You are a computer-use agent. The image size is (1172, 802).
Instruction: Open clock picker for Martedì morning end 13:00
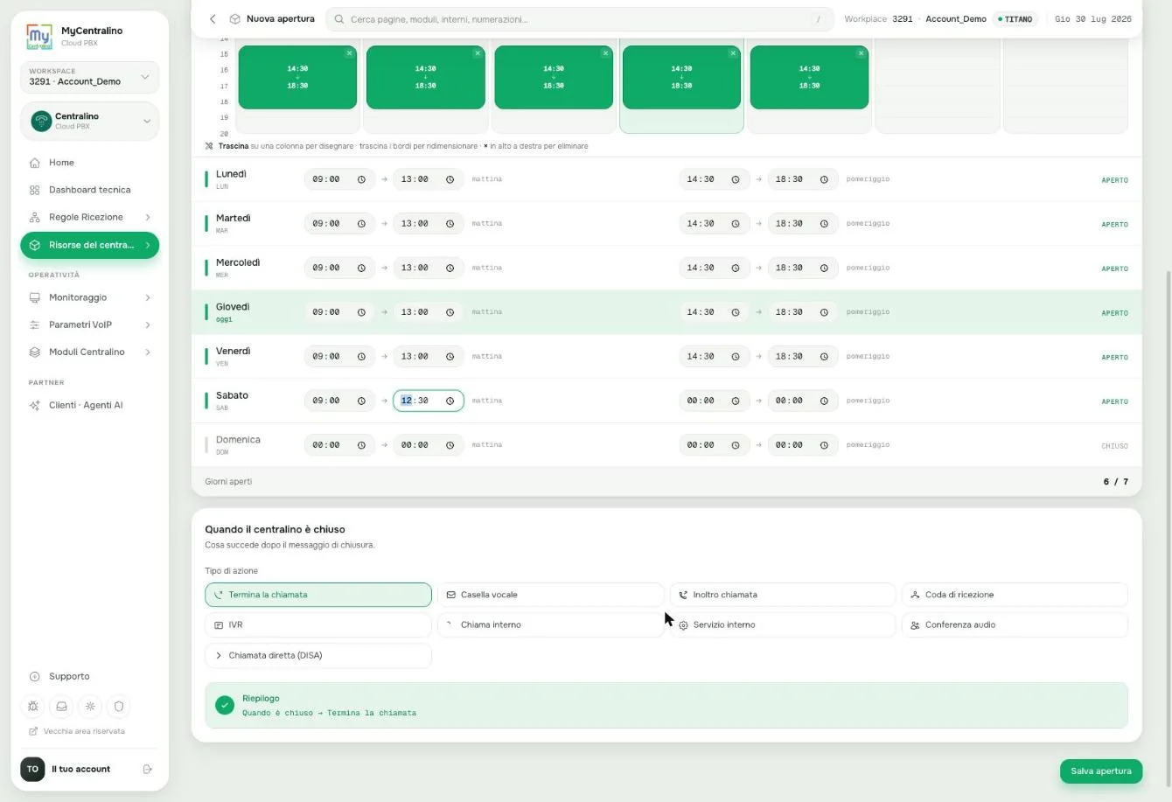tap(450, 224)
